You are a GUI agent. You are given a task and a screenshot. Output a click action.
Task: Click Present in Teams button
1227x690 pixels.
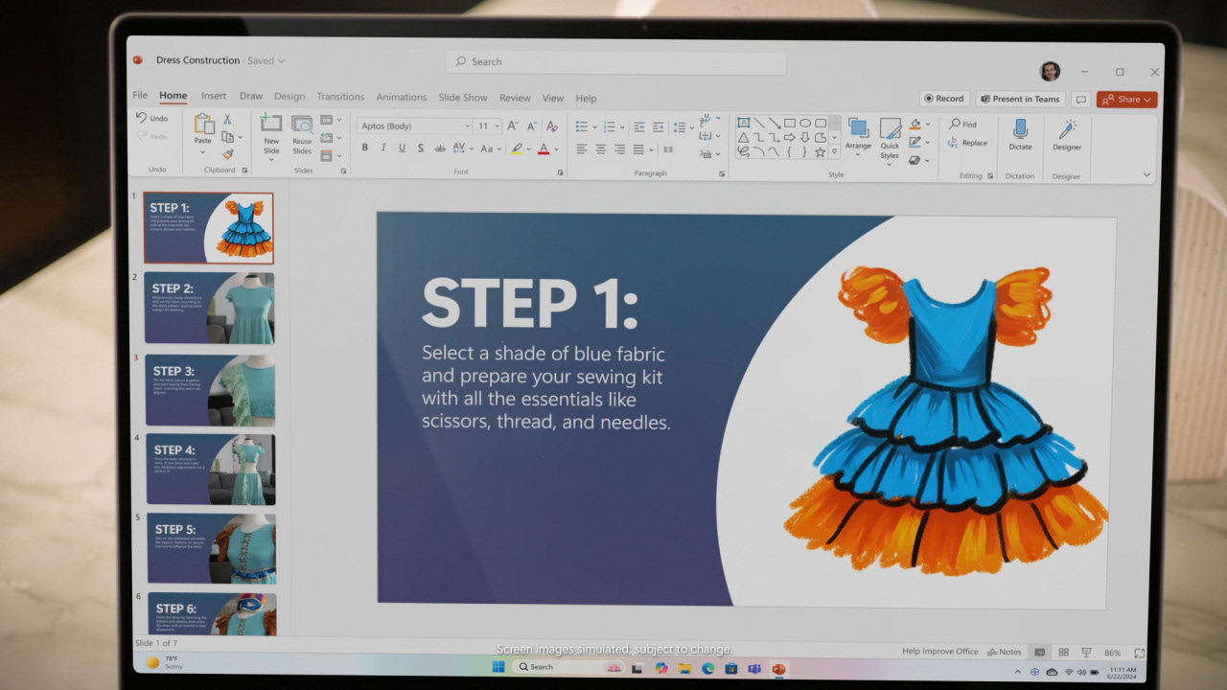1020,99
